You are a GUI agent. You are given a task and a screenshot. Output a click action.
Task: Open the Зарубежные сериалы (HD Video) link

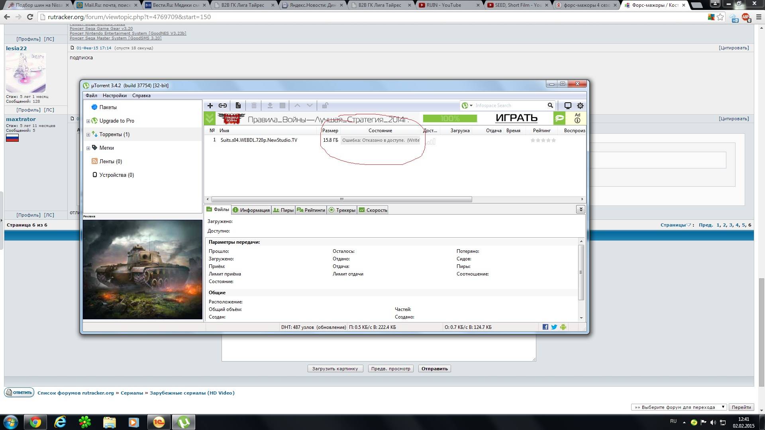(x=192, y=393)
